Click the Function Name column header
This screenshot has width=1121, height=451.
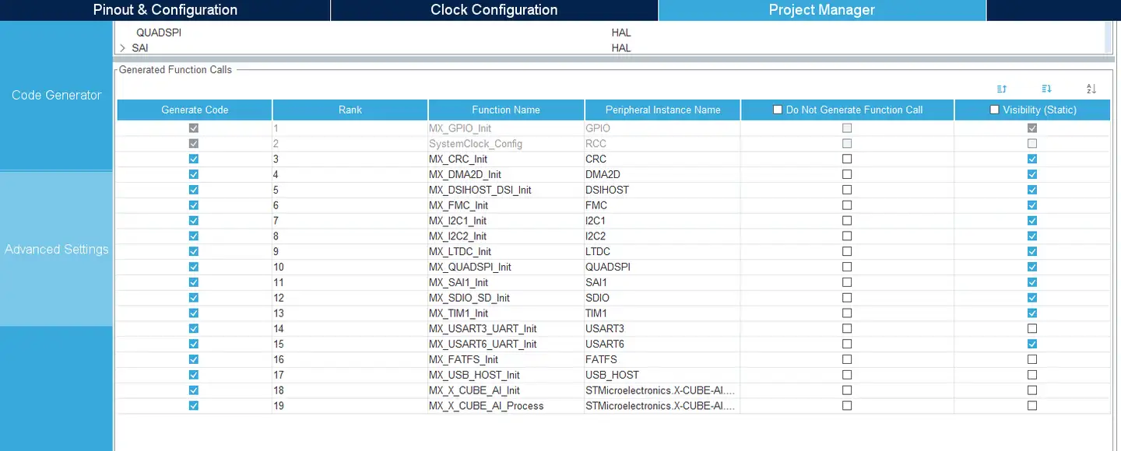(x=506, y=110)
